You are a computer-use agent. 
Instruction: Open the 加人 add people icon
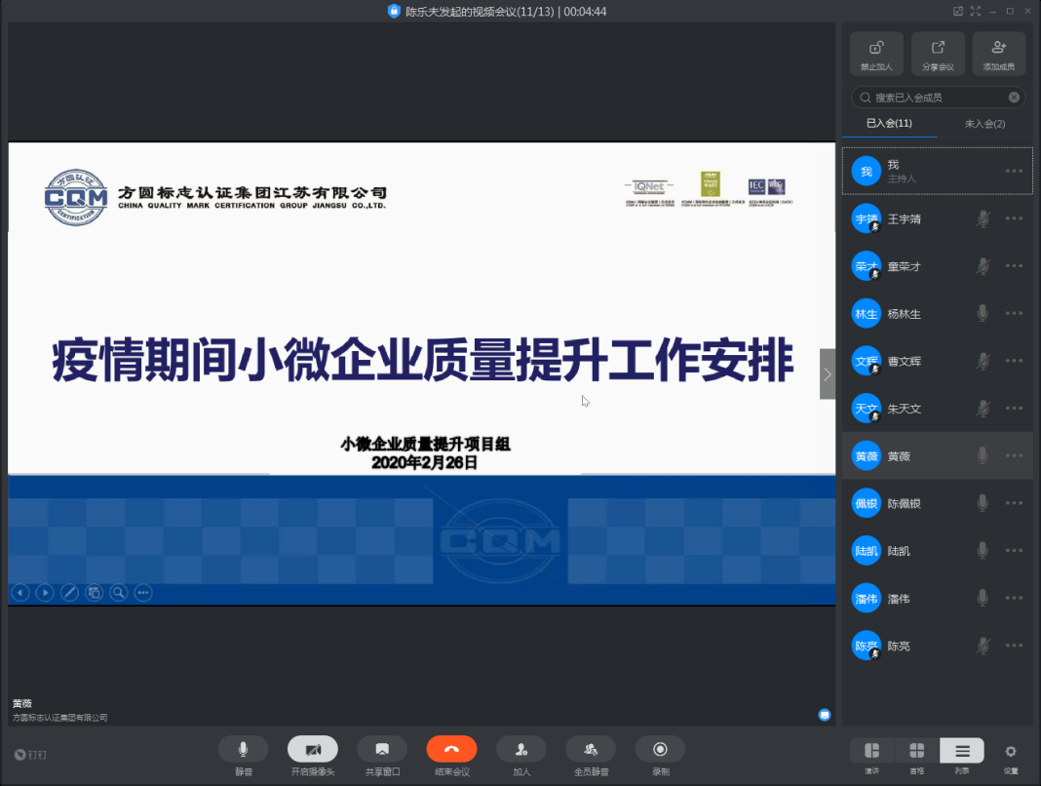click(x=521, y=749)
